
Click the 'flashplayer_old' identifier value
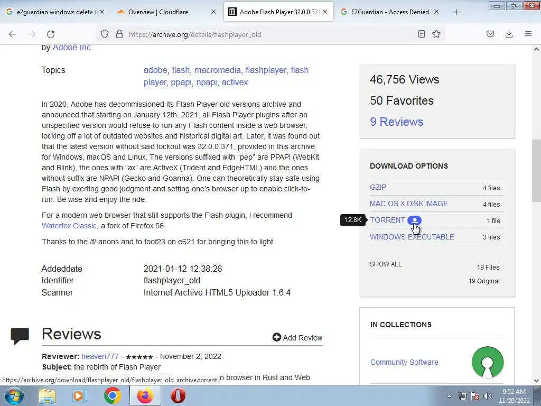[172, 280]
